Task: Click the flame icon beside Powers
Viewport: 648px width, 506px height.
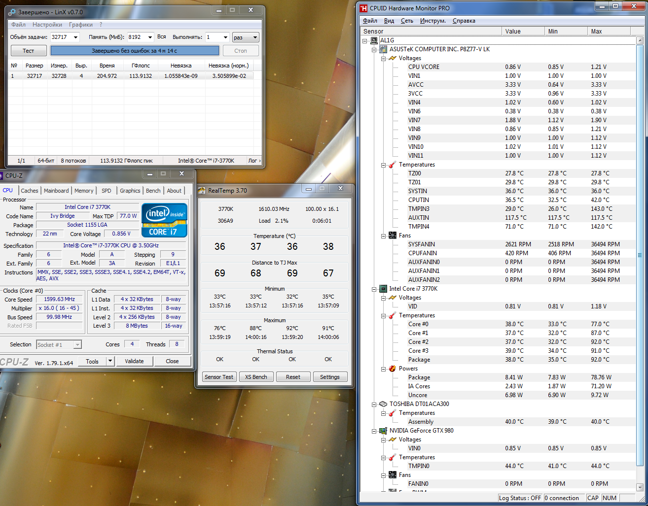Action: (393, 369)
